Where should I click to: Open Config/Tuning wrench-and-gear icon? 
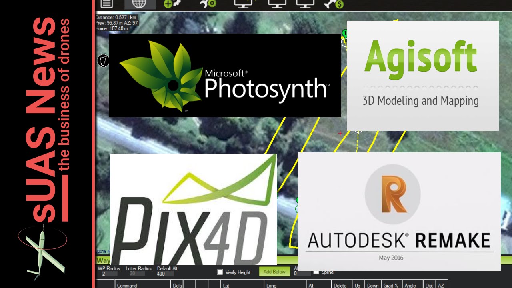pos(208,4)
